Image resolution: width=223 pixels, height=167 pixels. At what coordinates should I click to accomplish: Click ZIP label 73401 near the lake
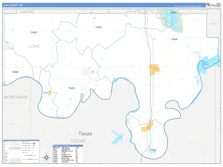tap(174, 13)
